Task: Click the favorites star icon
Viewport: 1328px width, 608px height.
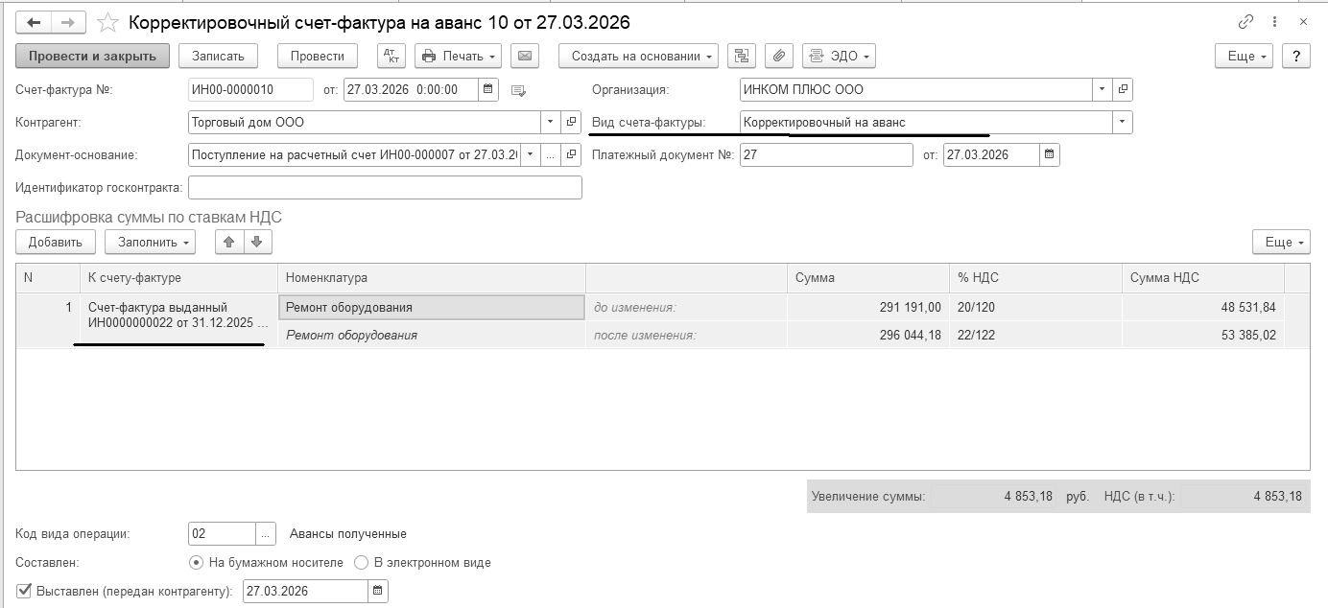Action: click(108, 22)
